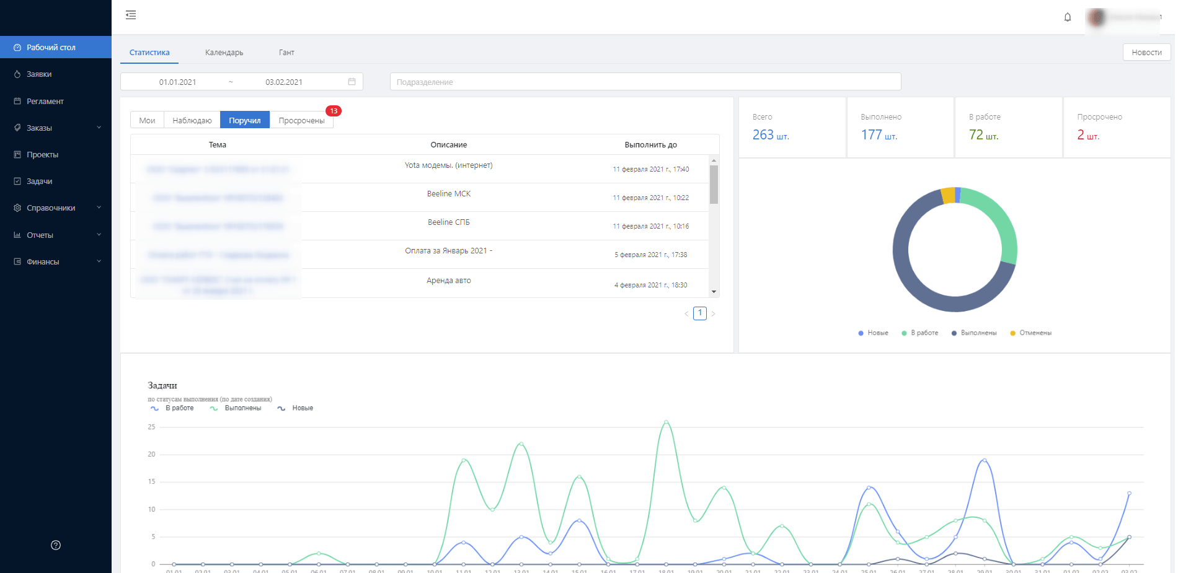Click the В работе 72 шт. statistic card
This screenshot has width=1178, height=573.
[1009, 127]
